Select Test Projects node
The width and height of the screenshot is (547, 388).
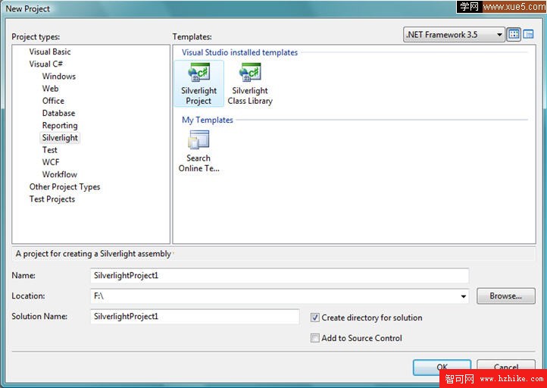coord(52,199)
